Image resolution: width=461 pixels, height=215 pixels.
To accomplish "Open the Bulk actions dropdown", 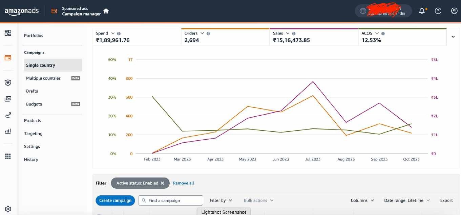I will point(258,200).
